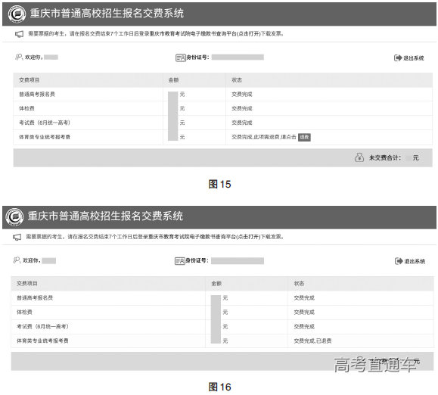438x395 pixels.
Task: Click the ID card icon in Figure 15
Action: [x=181, y=58]
